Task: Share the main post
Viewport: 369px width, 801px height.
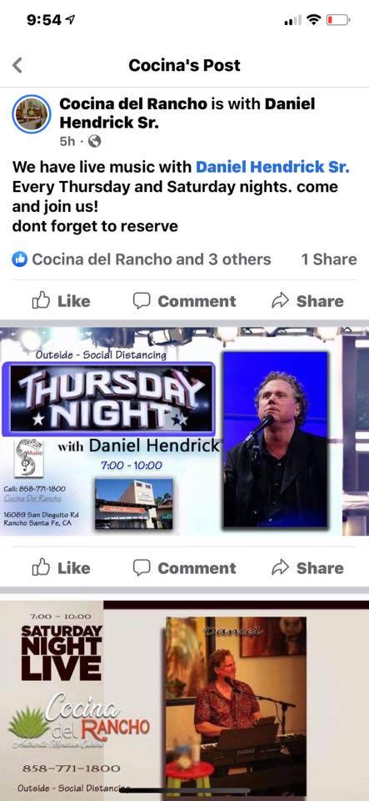Action: [307, 301]
